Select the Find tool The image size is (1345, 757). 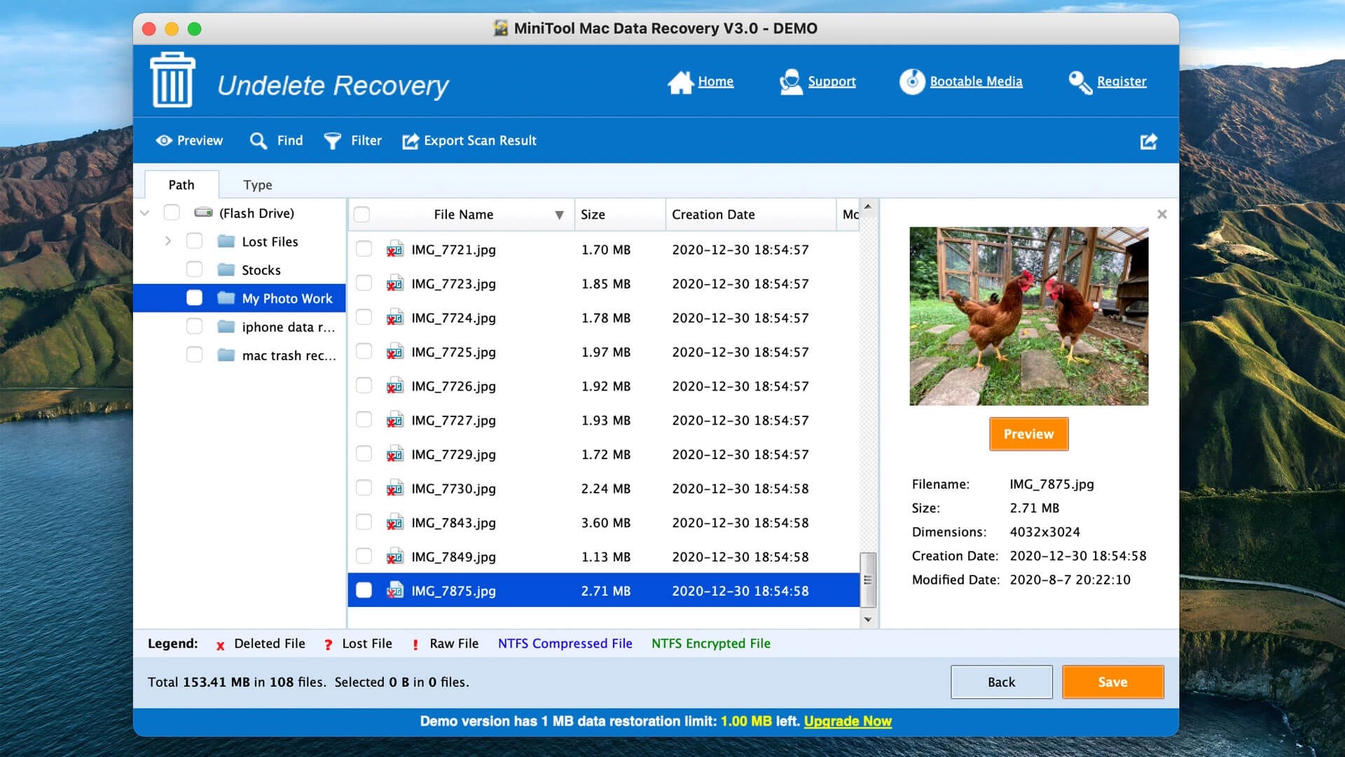pos(276,140)
